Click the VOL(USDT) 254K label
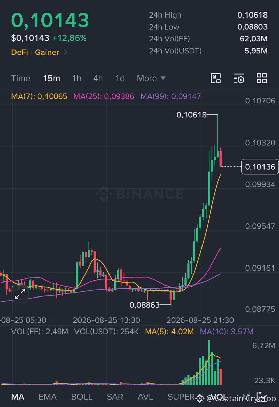The width and height of the screenshot is (279, 407). (x=106, y=332)
